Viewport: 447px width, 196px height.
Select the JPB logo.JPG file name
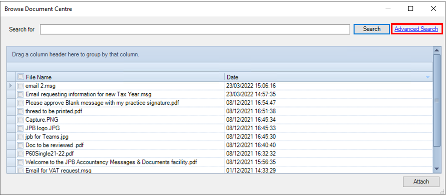click(43, 128)
